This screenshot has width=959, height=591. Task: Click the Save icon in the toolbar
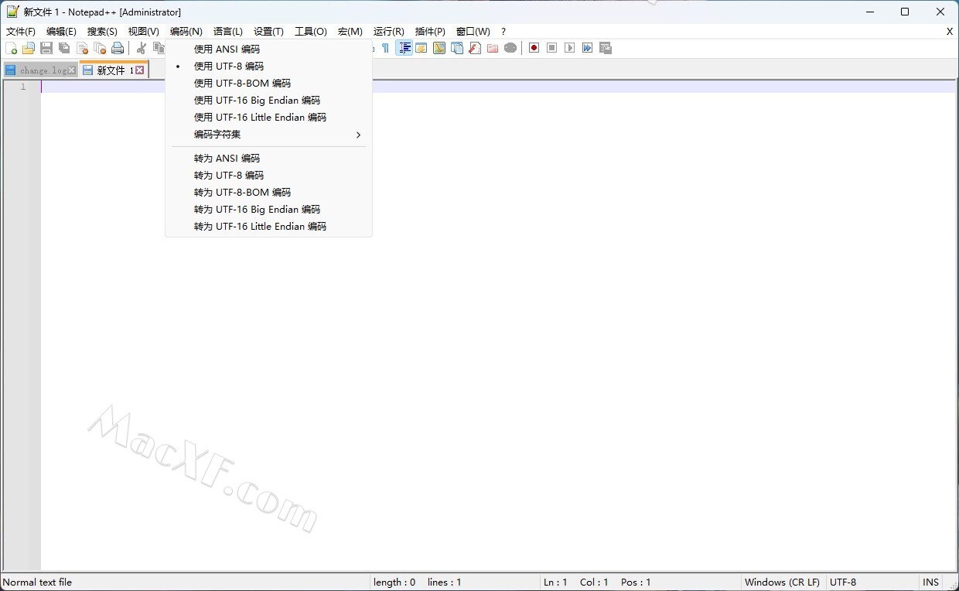(x=46, y=48)
